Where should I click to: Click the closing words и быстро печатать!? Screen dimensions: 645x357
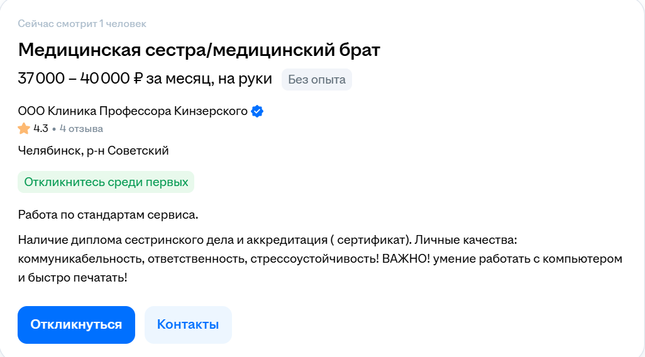coord(73,276)
